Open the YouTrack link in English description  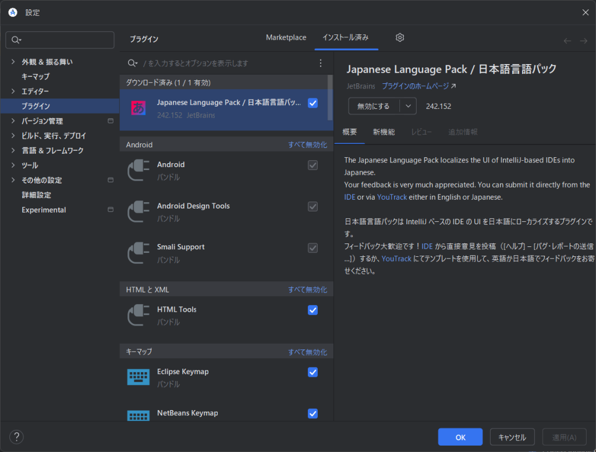tap(392, 197)
